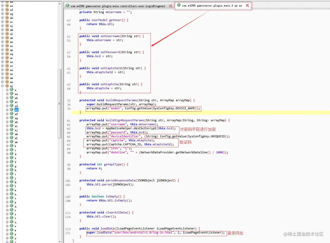
Task: Expand the ak package node
Action: (x=2, y=30)
